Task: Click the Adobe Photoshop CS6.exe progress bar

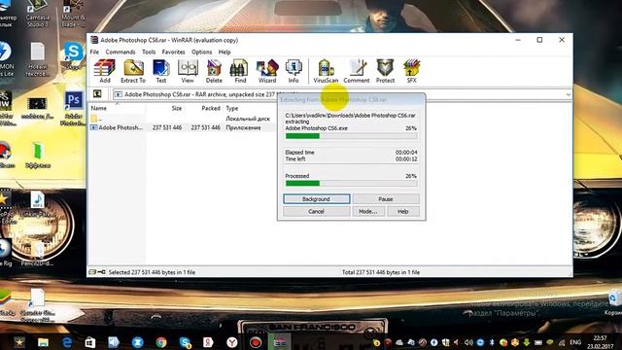Action: (351, 136)
